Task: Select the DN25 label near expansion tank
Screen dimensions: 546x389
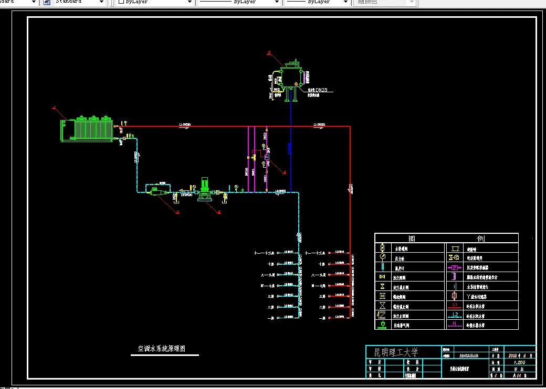Action: coord(321,90)
